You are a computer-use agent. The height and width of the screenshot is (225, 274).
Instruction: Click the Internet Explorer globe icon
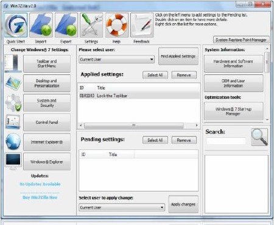pos(13,141)
